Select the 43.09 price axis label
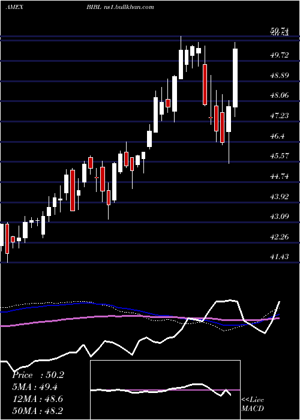300x420 pixels. [x=280, y=217]
